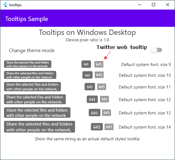
Task: Click the size 12 share files tooltip box
Action: (35, 99)
